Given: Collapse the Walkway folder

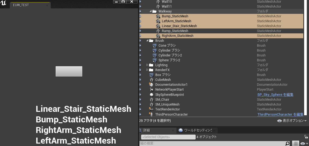Looking at the screenshot, I should pos(151,11).
